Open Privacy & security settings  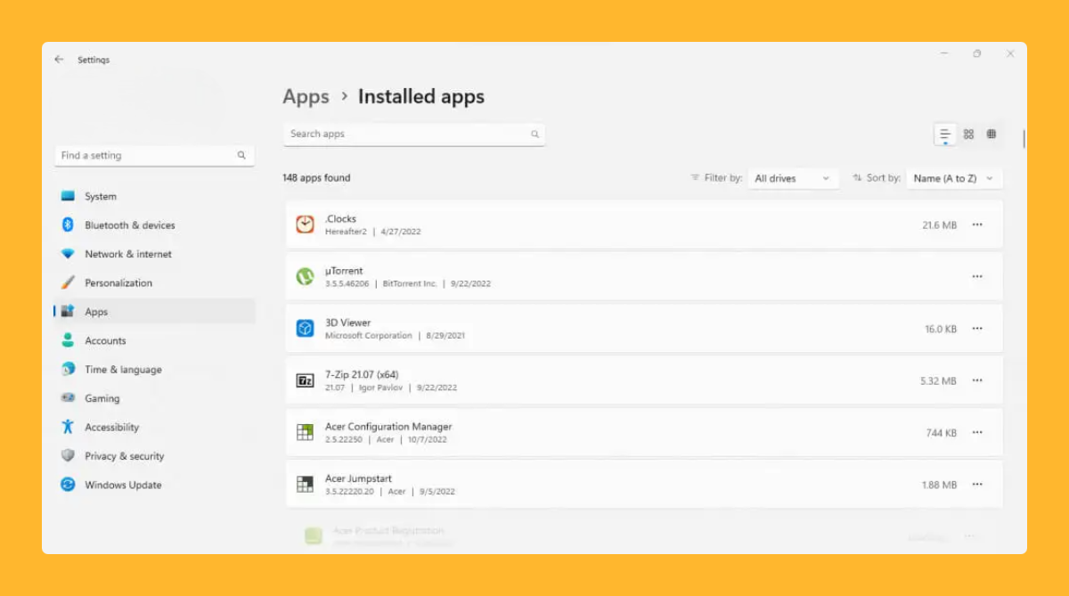(x=154, y=456)
